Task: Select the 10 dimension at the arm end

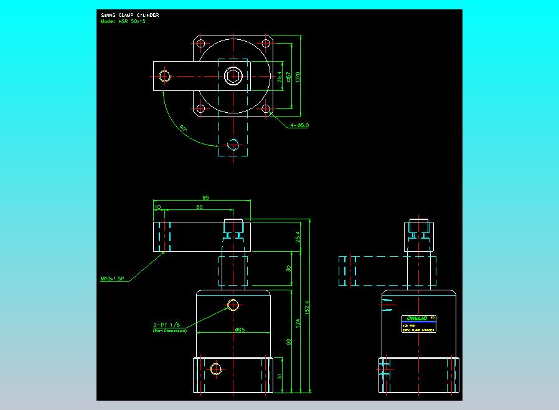Action: pyautogui.click(x=157, y=207)
